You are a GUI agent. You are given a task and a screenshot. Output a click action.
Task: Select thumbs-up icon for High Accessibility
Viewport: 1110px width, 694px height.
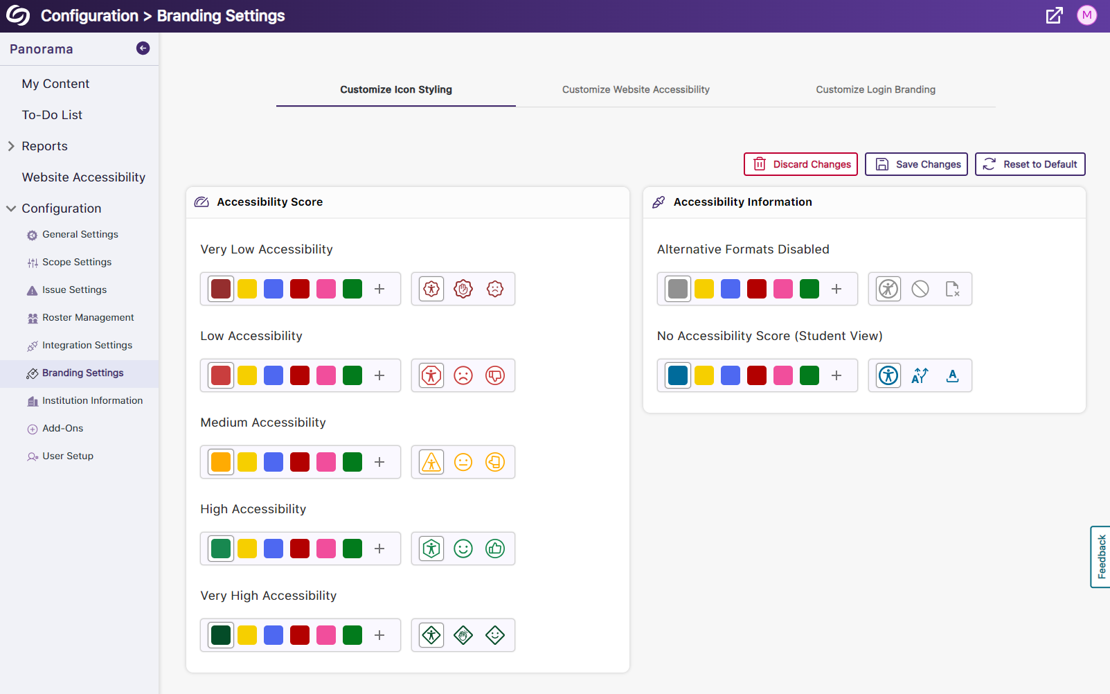coord(495,549)
